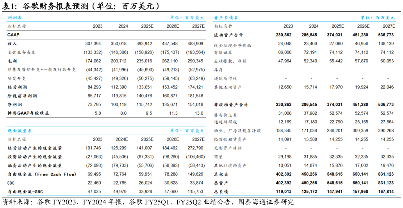Click the 其他流动资产 row label
Image resolution: width=403 pixels, height=208 pixels.
point(228,87)
